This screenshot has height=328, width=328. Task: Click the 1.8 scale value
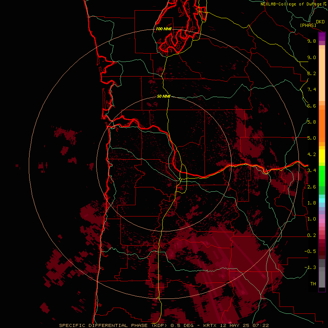tap(312, 203)
